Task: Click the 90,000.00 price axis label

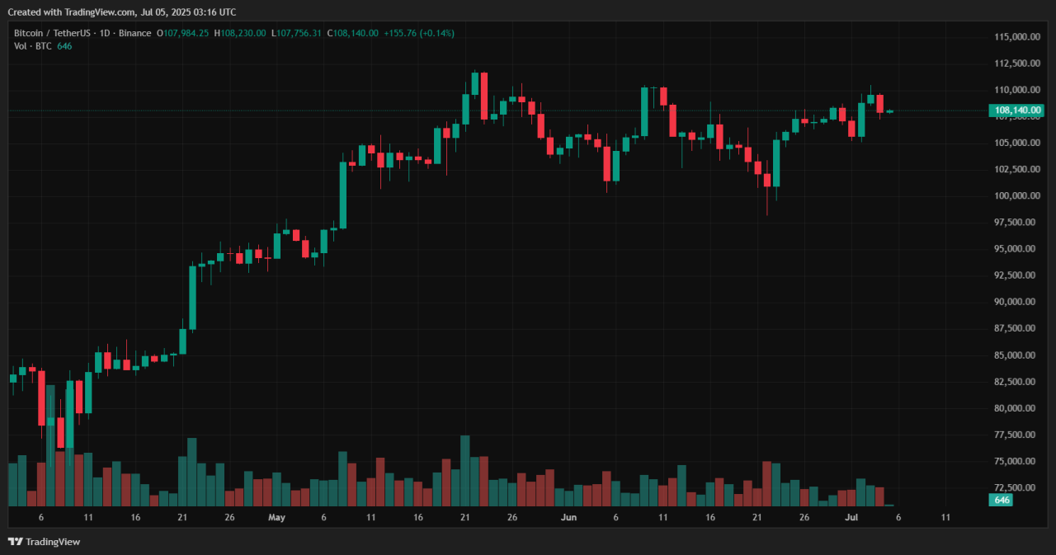Action: 1014,302
